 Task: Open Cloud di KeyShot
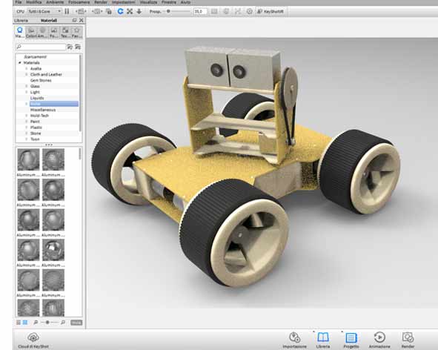pyautogui.click(x=33, y=337)
